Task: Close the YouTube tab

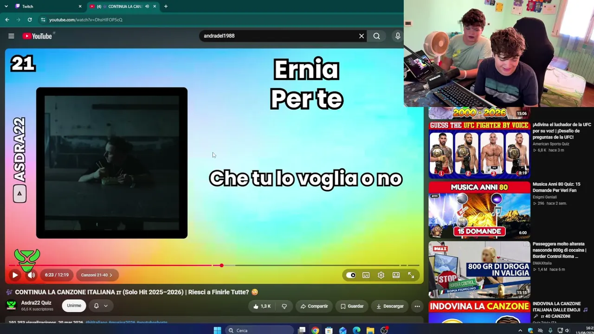Action: [155, 6]
